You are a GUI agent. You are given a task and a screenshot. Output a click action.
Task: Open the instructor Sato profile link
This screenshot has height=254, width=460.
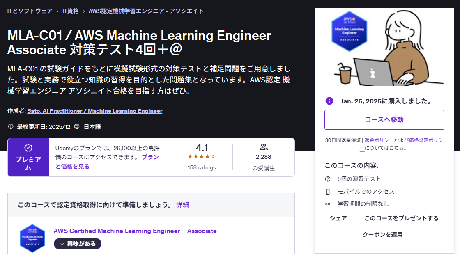click(94, 111)
